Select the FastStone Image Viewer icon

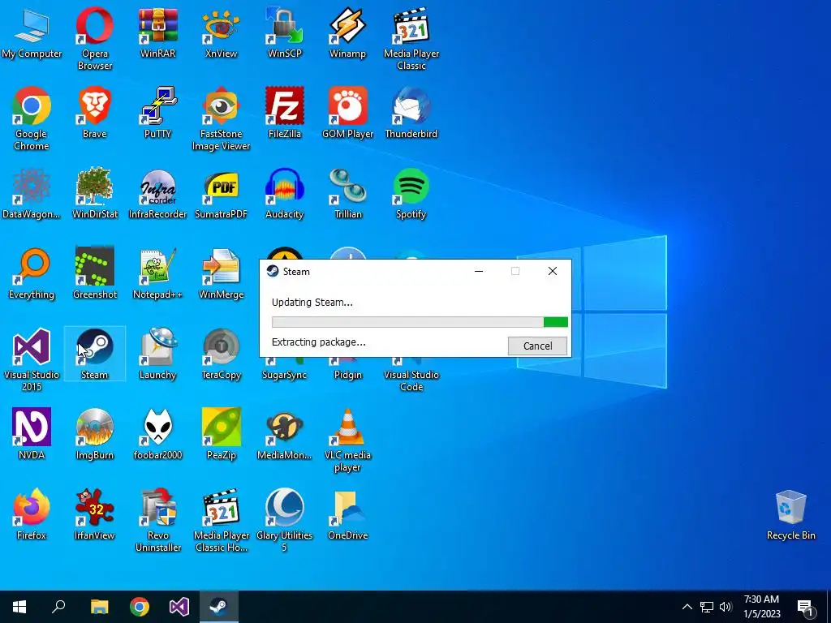221,118
